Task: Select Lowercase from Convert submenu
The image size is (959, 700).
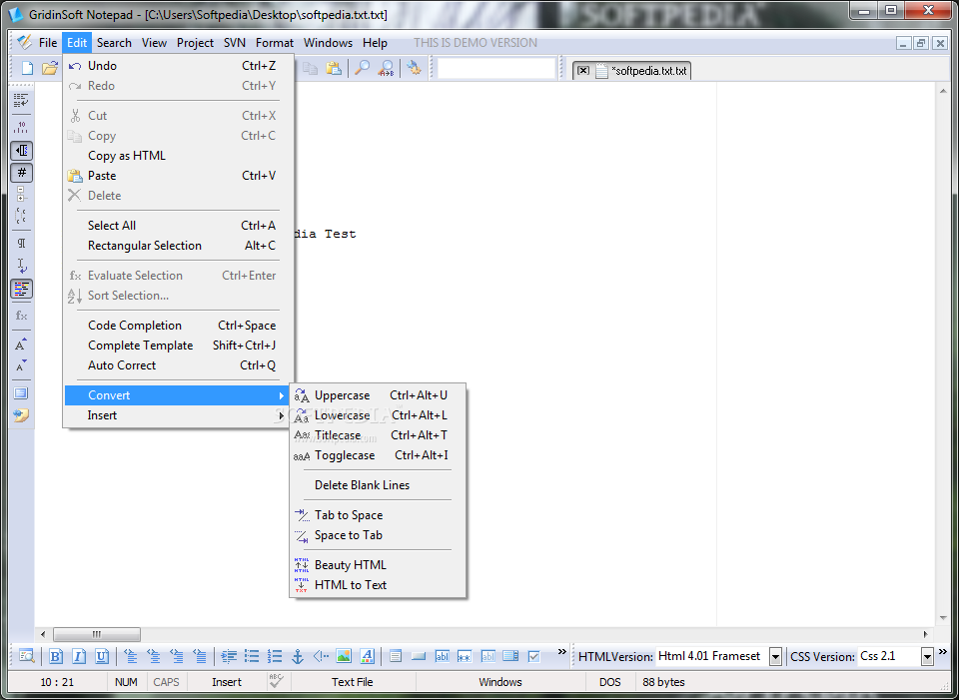Action: pyautogui.click(x=378, y=415)
